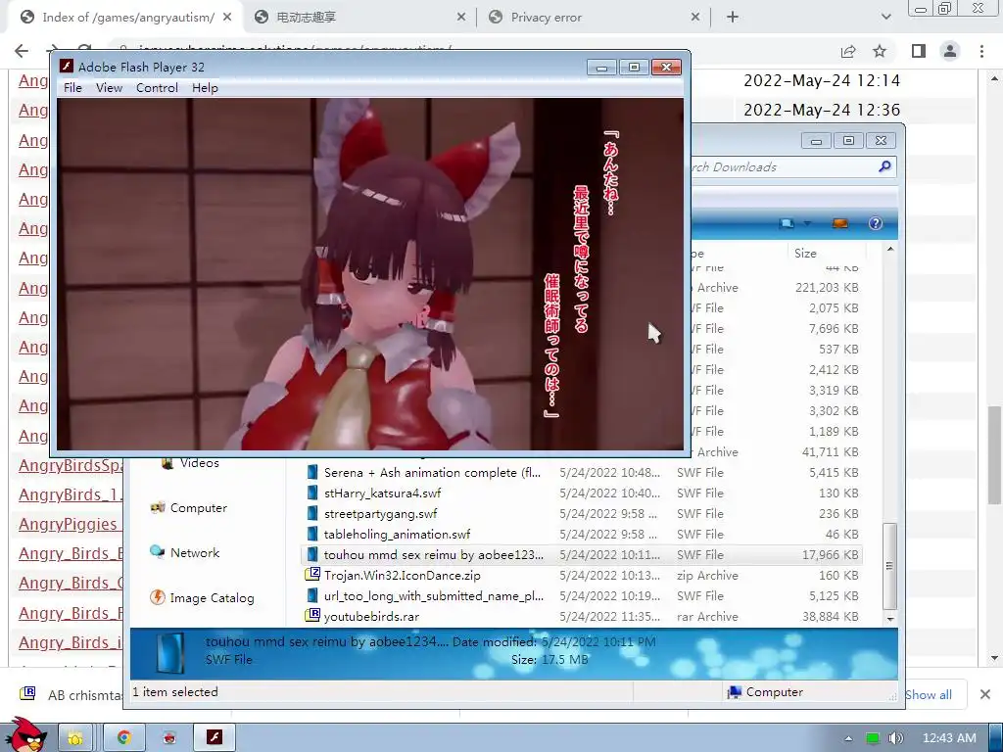Switch to the Privacy error tab

point(592,18)
